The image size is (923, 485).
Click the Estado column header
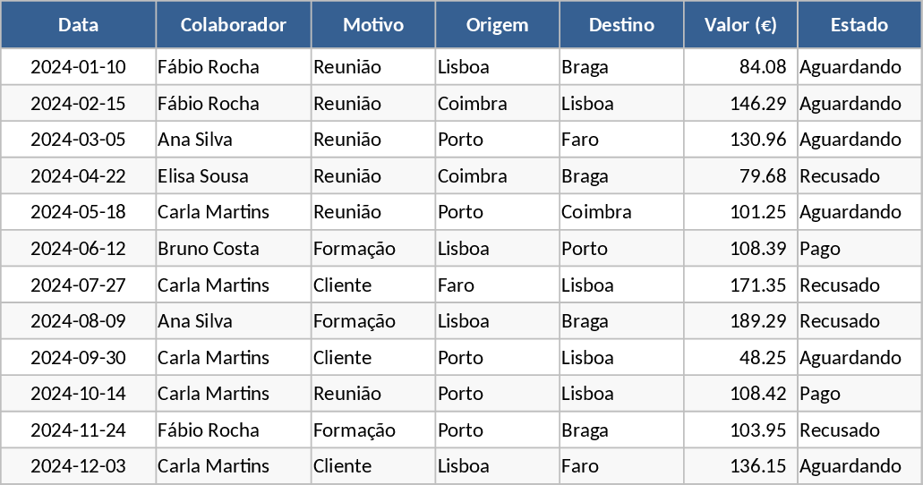click(x=859, y=25)
